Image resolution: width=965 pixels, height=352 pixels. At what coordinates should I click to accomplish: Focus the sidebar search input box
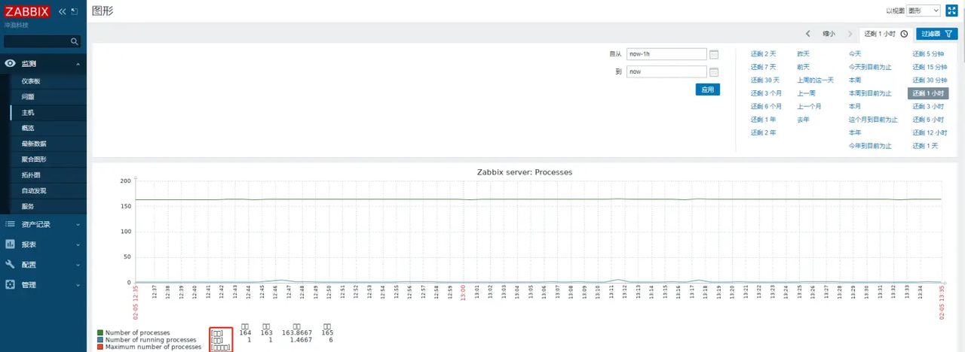click(x=36, y=41)
